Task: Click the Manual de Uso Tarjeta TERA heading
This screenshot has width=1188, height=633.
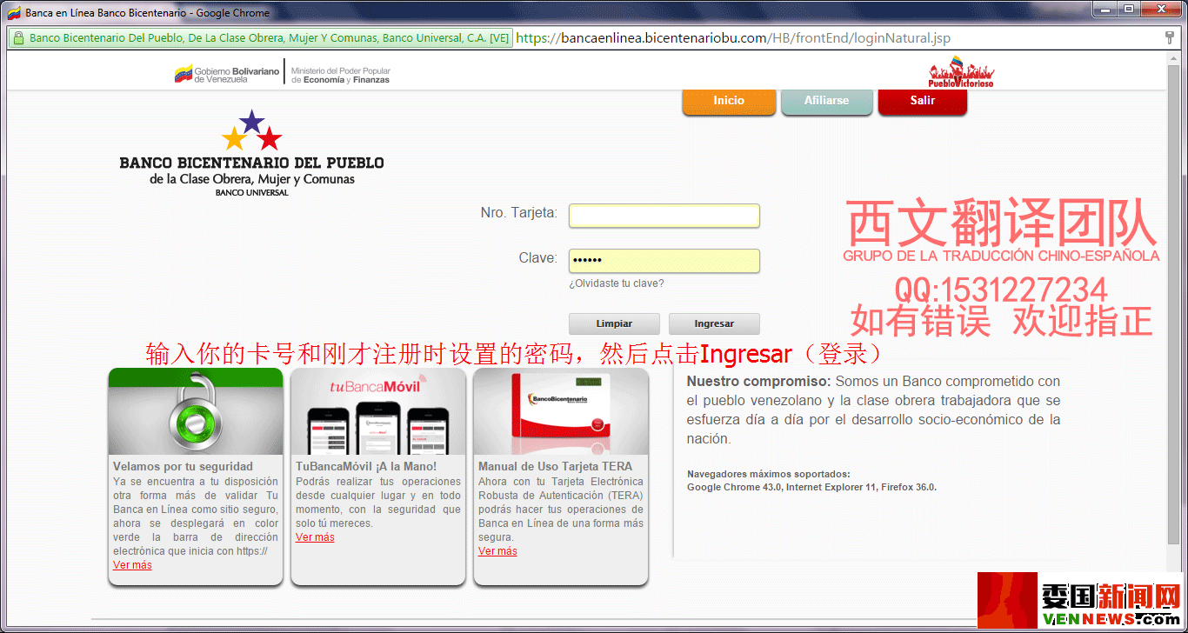Action: click(555, 467)
